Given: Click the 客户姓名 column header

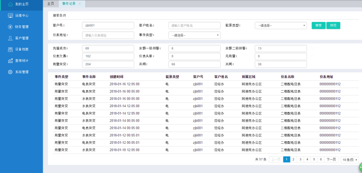Looking at the screenshot, I should tap(221, 77).
